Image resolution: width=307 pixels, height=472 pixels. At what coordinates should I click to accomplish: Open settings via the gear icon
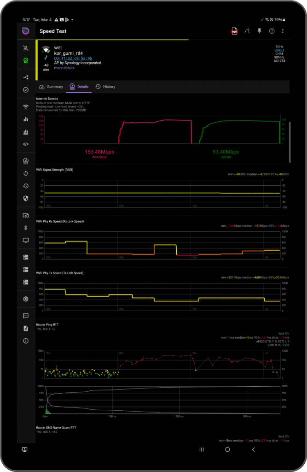coord(26,299)
